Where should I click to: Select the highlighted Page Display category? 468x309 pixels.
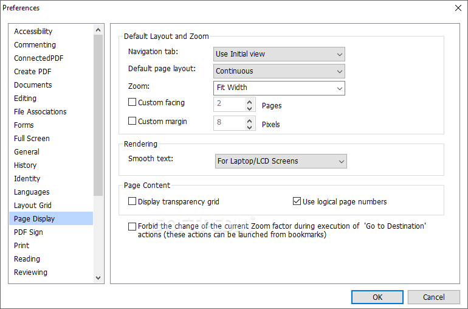pos(51,218)
